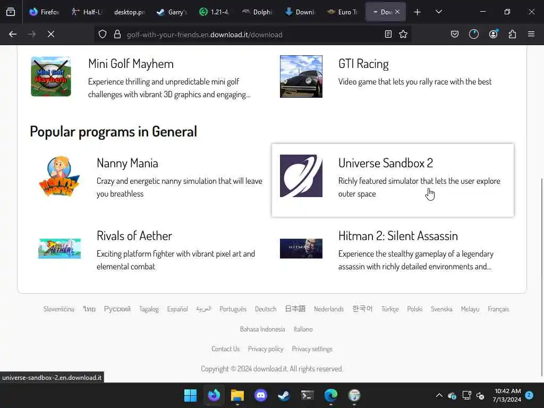Go back with the back arrow

[13, 34]
